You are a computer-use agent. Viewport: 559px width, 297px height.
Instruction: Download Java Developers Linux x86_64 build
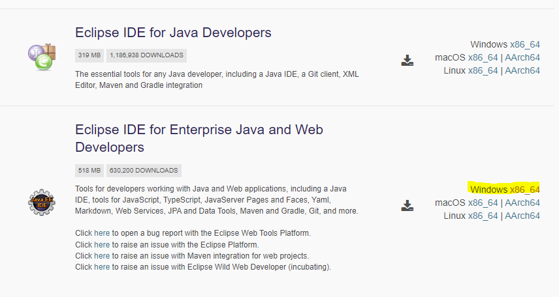483,71
